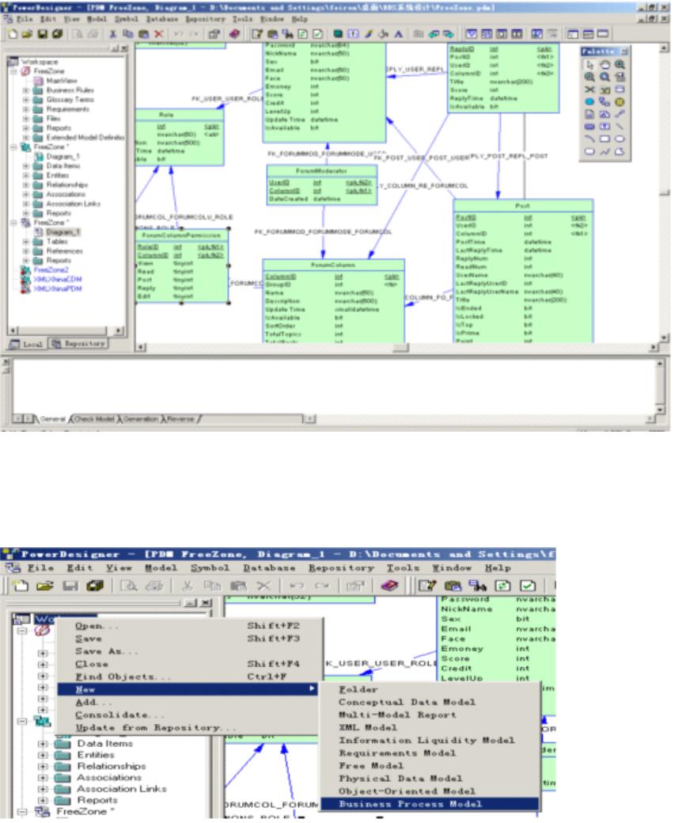Open Check Model tab in output pane
The width and height of the screenshot is (675, 823).
click(x=94, y=419)
